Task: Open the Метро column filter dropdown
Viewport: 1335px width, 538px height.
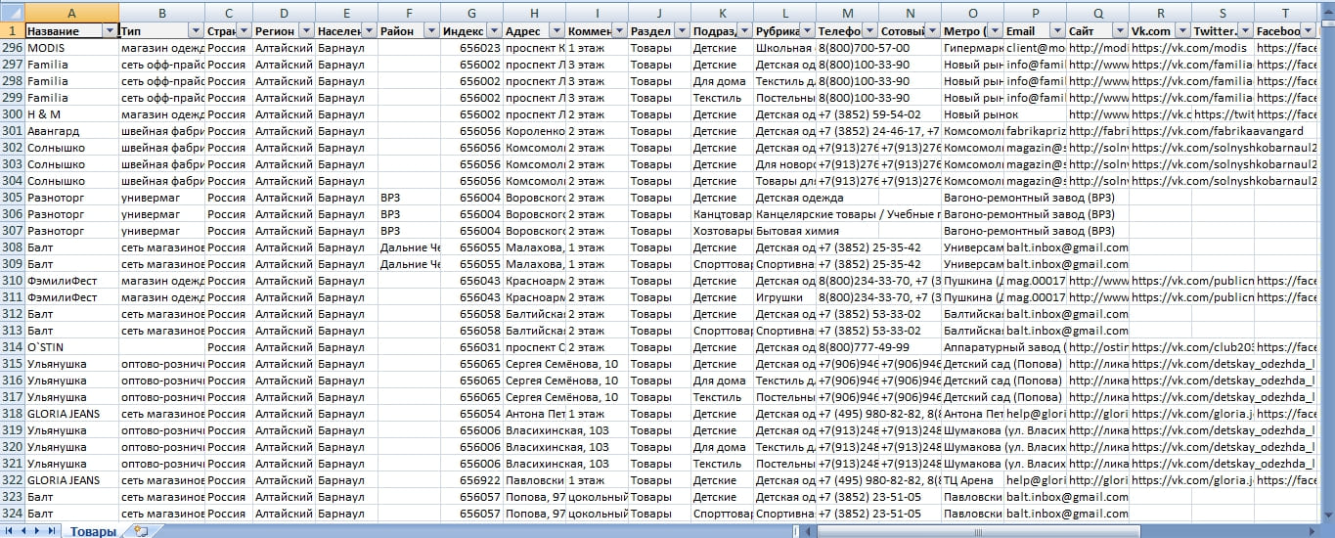Action: point(994,31)
